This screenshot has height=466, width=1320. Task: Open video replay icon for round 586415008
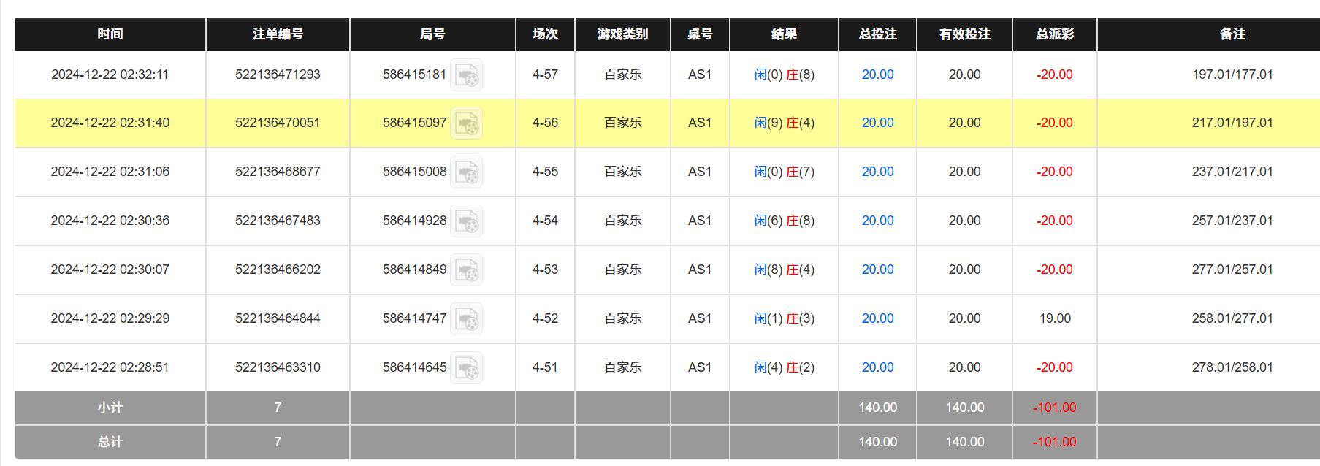466,172
